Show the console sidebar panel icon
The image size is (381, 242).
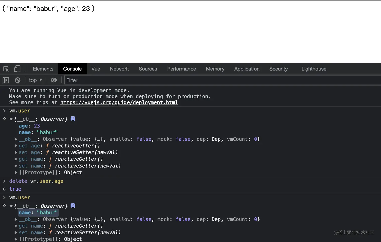pyautogui.click(x=6, y=80)
